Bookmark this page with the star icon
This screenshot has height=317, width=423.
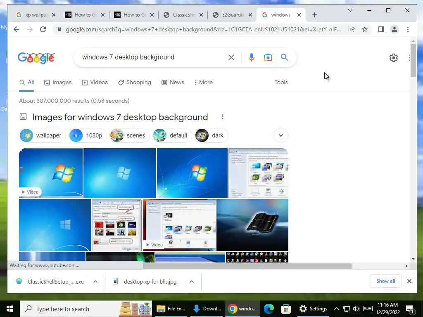pos(365,29)
